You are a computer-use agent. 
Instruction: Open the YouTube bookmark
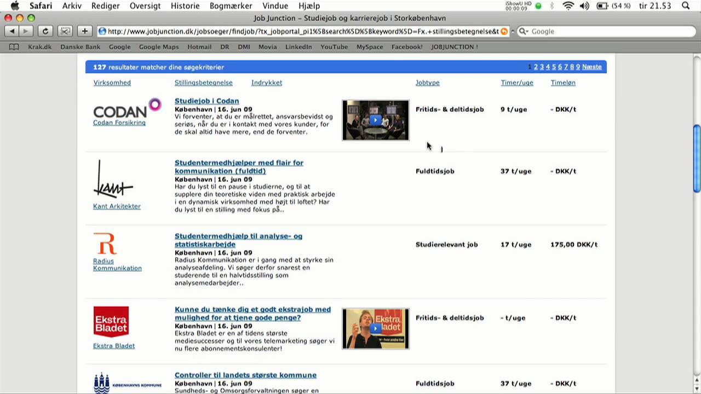click(x=334, y=47)
